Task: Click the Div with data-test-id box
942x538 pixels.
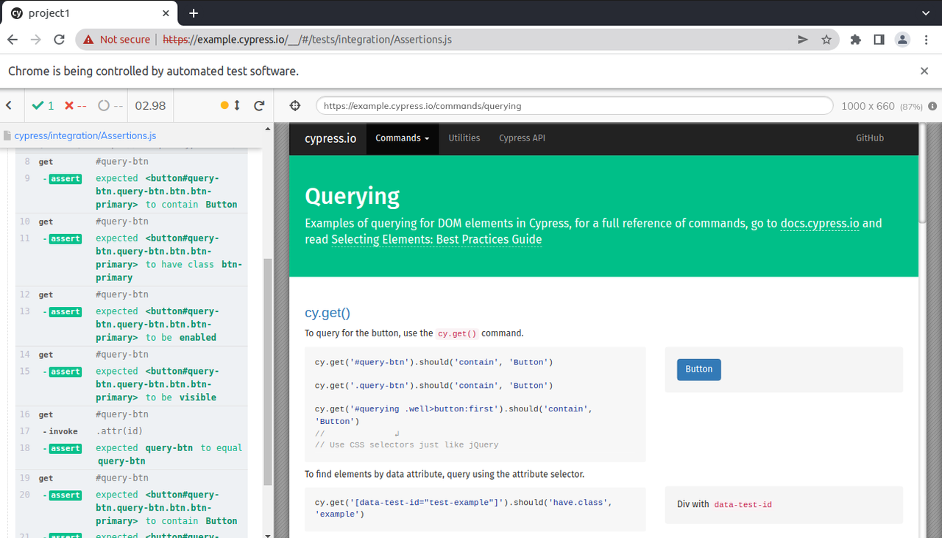Action: 784,505
